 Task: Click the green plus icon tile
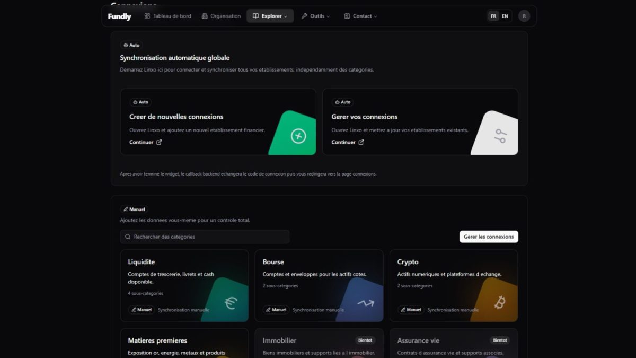click(293, 133)
